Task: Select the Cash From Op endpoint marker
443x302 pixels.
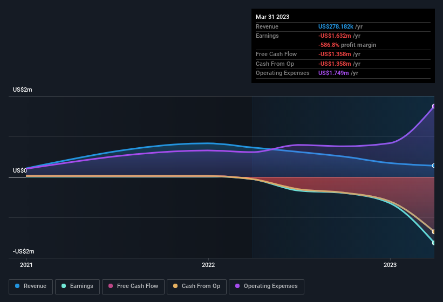Action: [x=434, y=232]
